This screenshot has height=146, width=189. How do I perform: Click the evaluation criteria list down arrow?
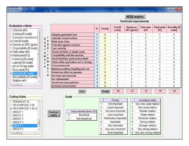(39, 81)
